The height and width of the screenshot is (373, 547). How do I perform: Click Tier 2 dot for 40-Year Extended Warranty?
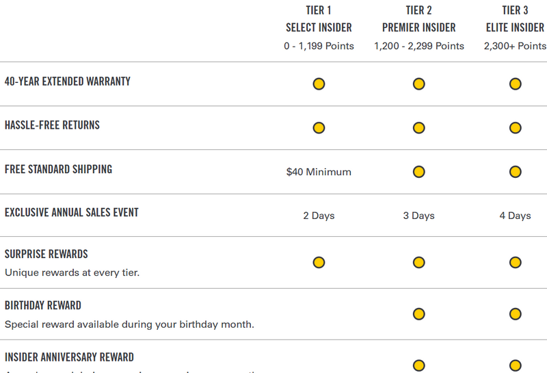point(419,84)
